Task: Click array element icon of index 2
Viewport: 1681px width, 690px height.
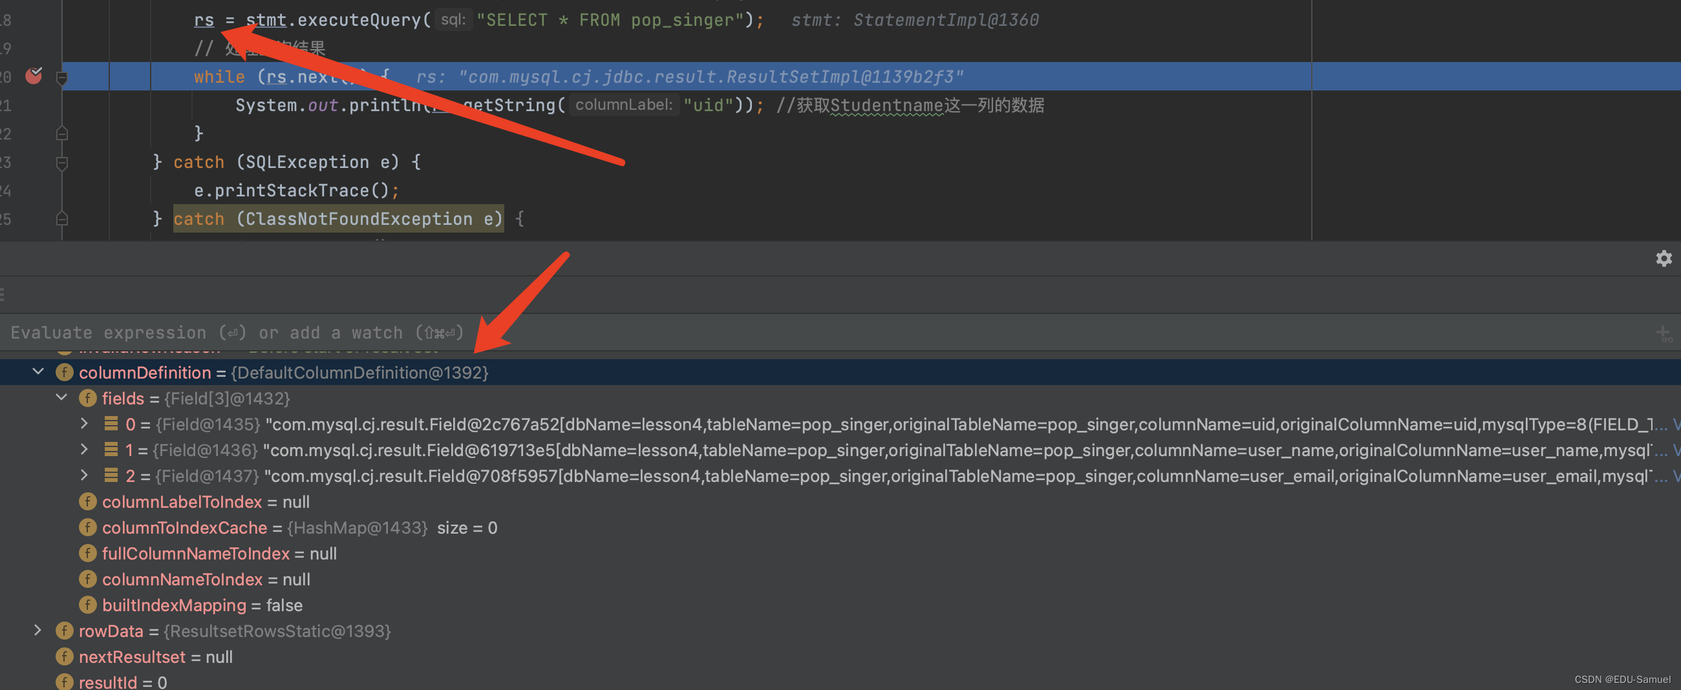Action: 112,476
